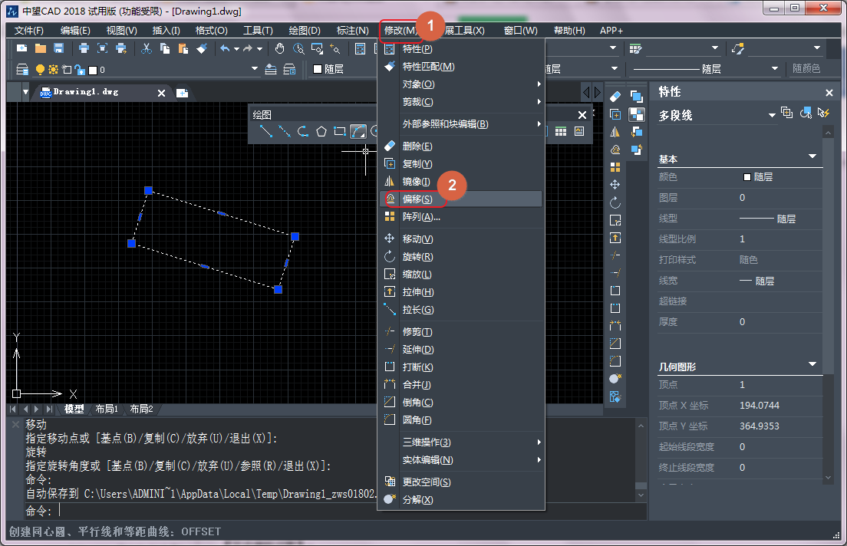Screen dimensions: 847x546
Task: Close the Drawing1.dwg document tab
Action: (x=161, y=93)
